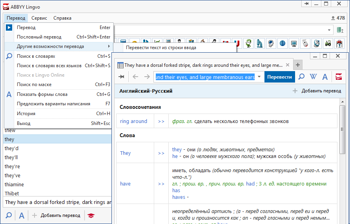
Task: Expand the main input line history dropdown
Action: [x=329, y=30]
